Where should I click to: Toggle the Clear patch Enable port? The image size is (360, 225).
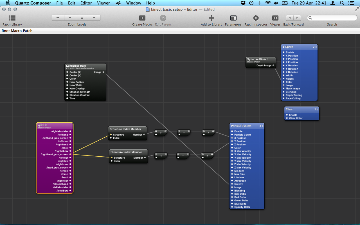tap(287, 115)
